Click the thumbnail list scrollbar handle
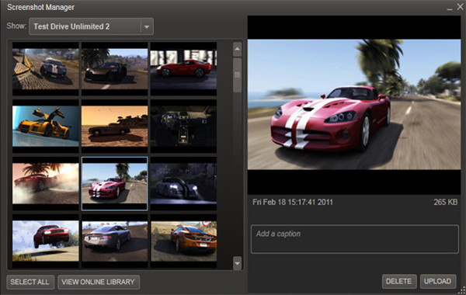This screenshot has height=295, width=466. pyautogui.click(x=237, y=75)
